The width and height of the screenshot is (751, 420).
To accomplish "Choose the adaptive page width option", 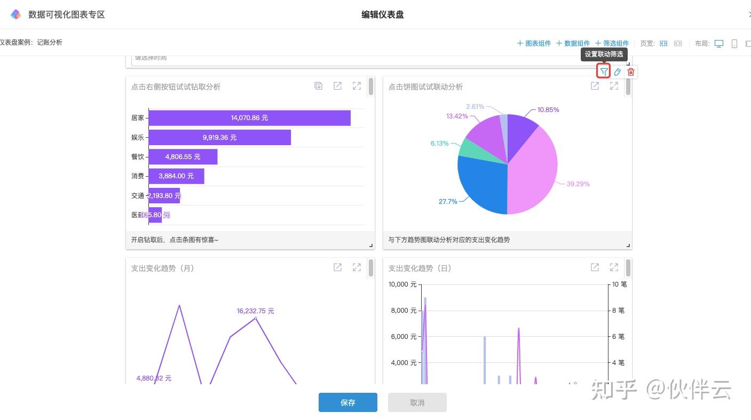I will click(678, 43).
